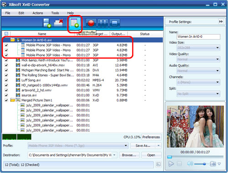Open the log icon beside status bar
Viewport: 228px width, 173px height.
tap(158, 164)
